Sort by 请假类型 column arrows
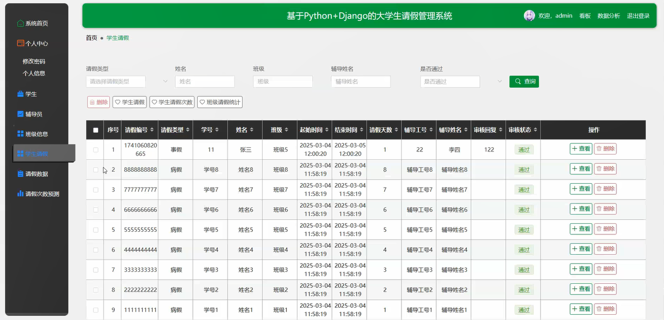The image size is (664, 320). (188, 130)
